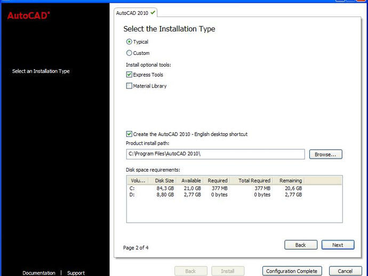This screenshot has height=276, width=368.
Task: Click the Browse... button
Action: 325,155
